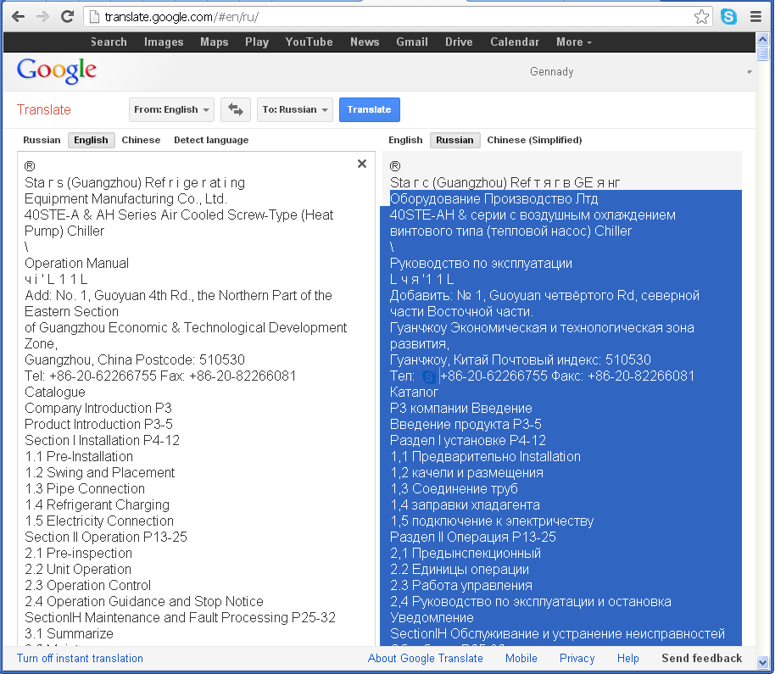Open Gmail in Google bar
The height and width of the screenshot is (674, 775).
pyautogui.click(x=412, y=42)
